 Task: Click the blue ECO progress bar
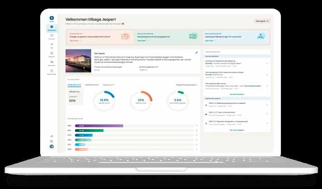pos(84,135)
